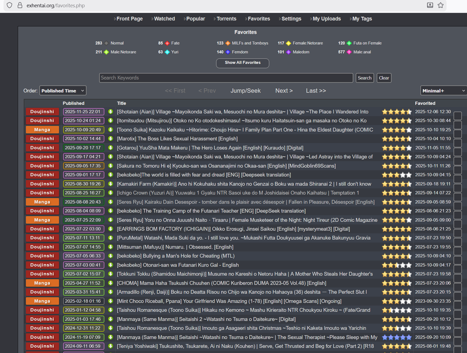
Task: Click green download arrow for 2025-04-27 11:52 row
Action: coord(110,283)
